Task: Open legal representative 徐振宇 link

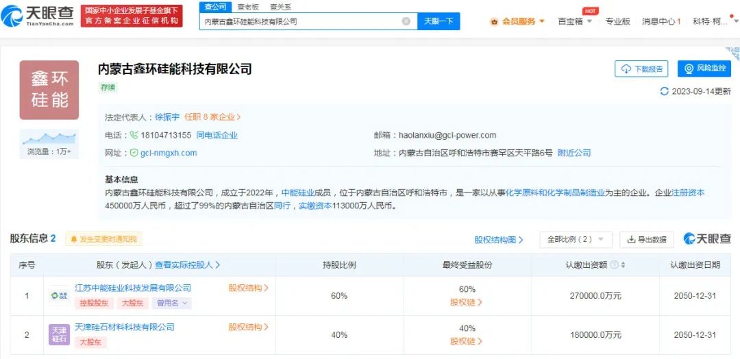Action: pos(167,117)
